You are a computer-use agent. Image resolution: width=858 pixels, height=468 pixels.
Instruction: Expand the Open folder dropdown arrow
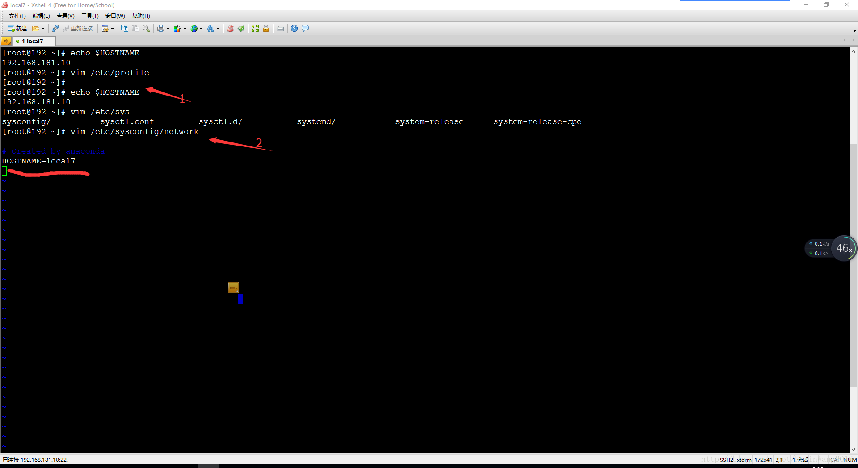43,29
